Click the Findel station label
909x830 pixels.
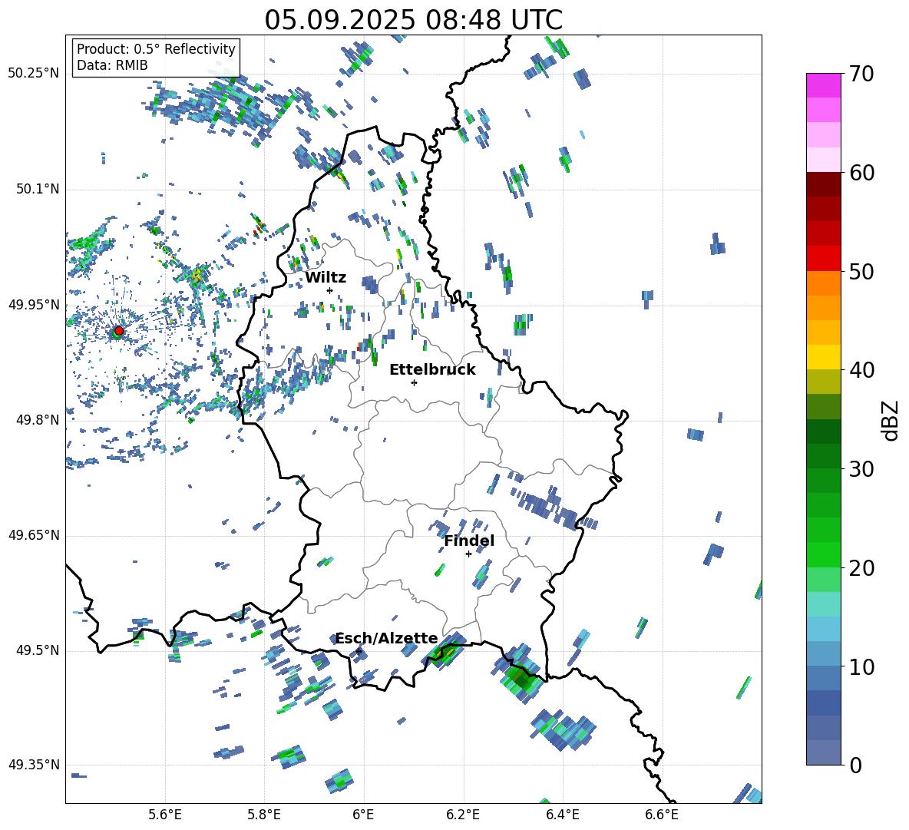(469, 541)
